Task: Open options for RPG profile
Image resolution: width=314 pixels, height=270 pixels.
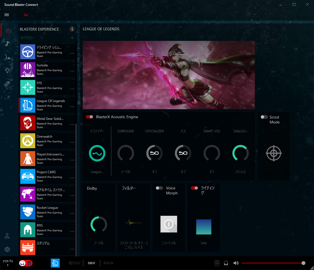Action: click(72, 231)
